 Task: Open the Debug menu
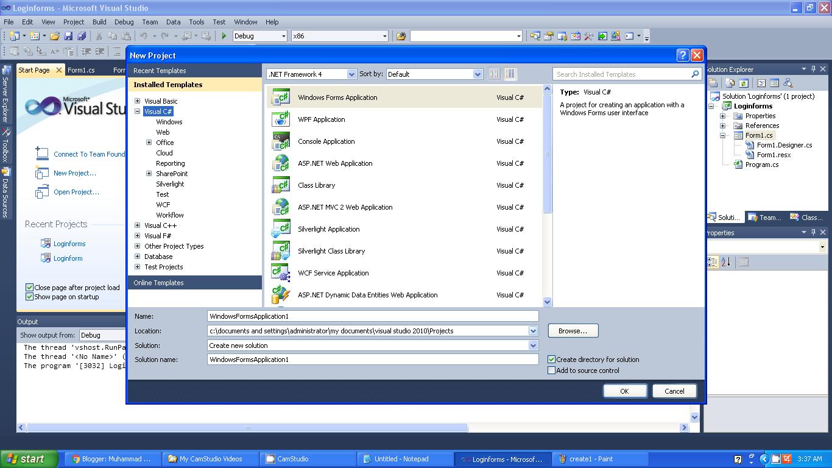(x=124, y=22)
